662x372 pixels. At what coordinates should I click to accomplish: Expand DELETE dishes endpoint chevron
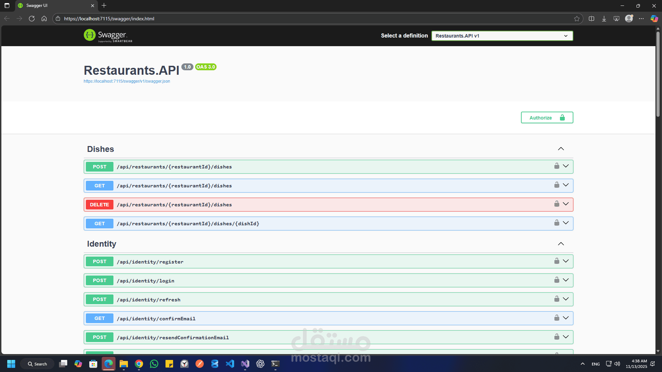566,204
